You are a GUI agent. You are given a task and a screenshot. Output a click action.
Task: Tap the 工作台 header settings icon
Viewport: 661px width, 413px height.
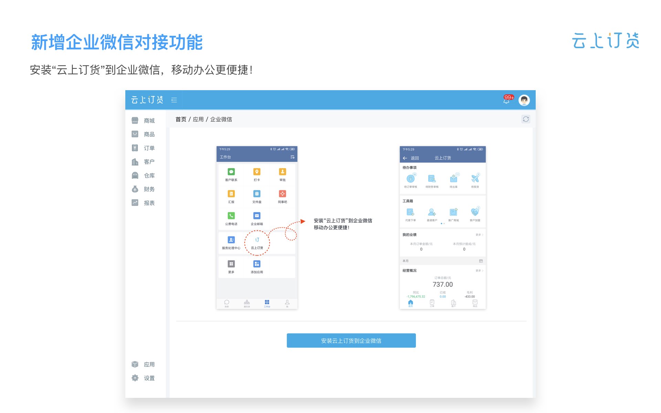pos(292,157)
